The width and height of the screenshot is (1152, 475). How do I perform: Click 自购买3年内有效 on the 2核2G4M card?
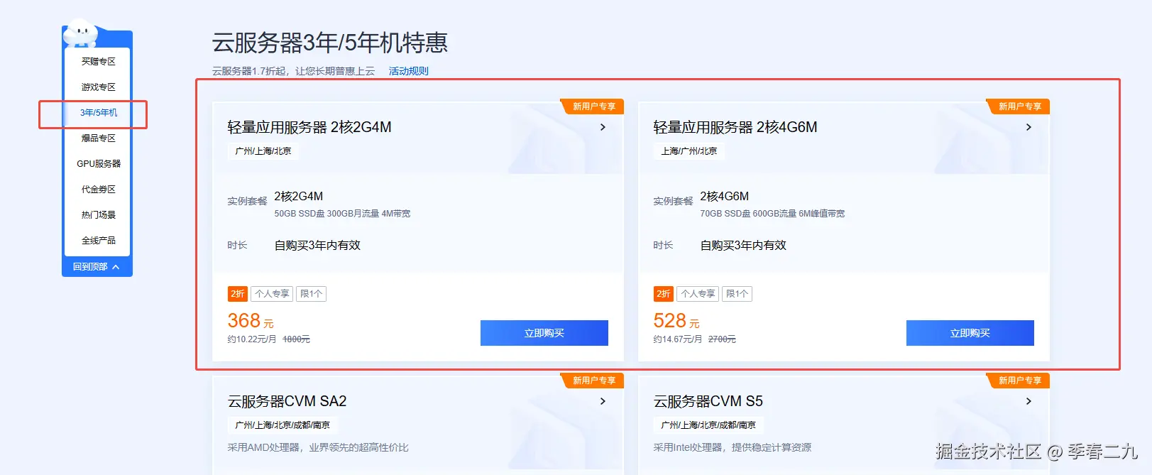click(317, 245)
